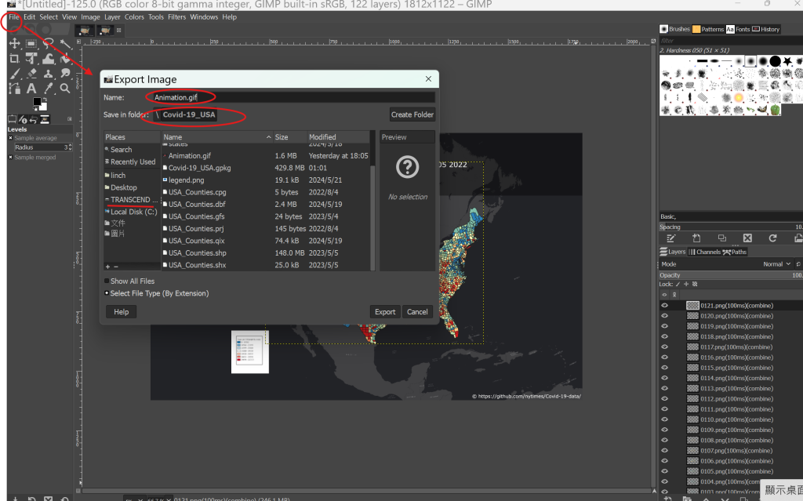Click the Create new brush icon
The image size is (803, 501).
696,238
